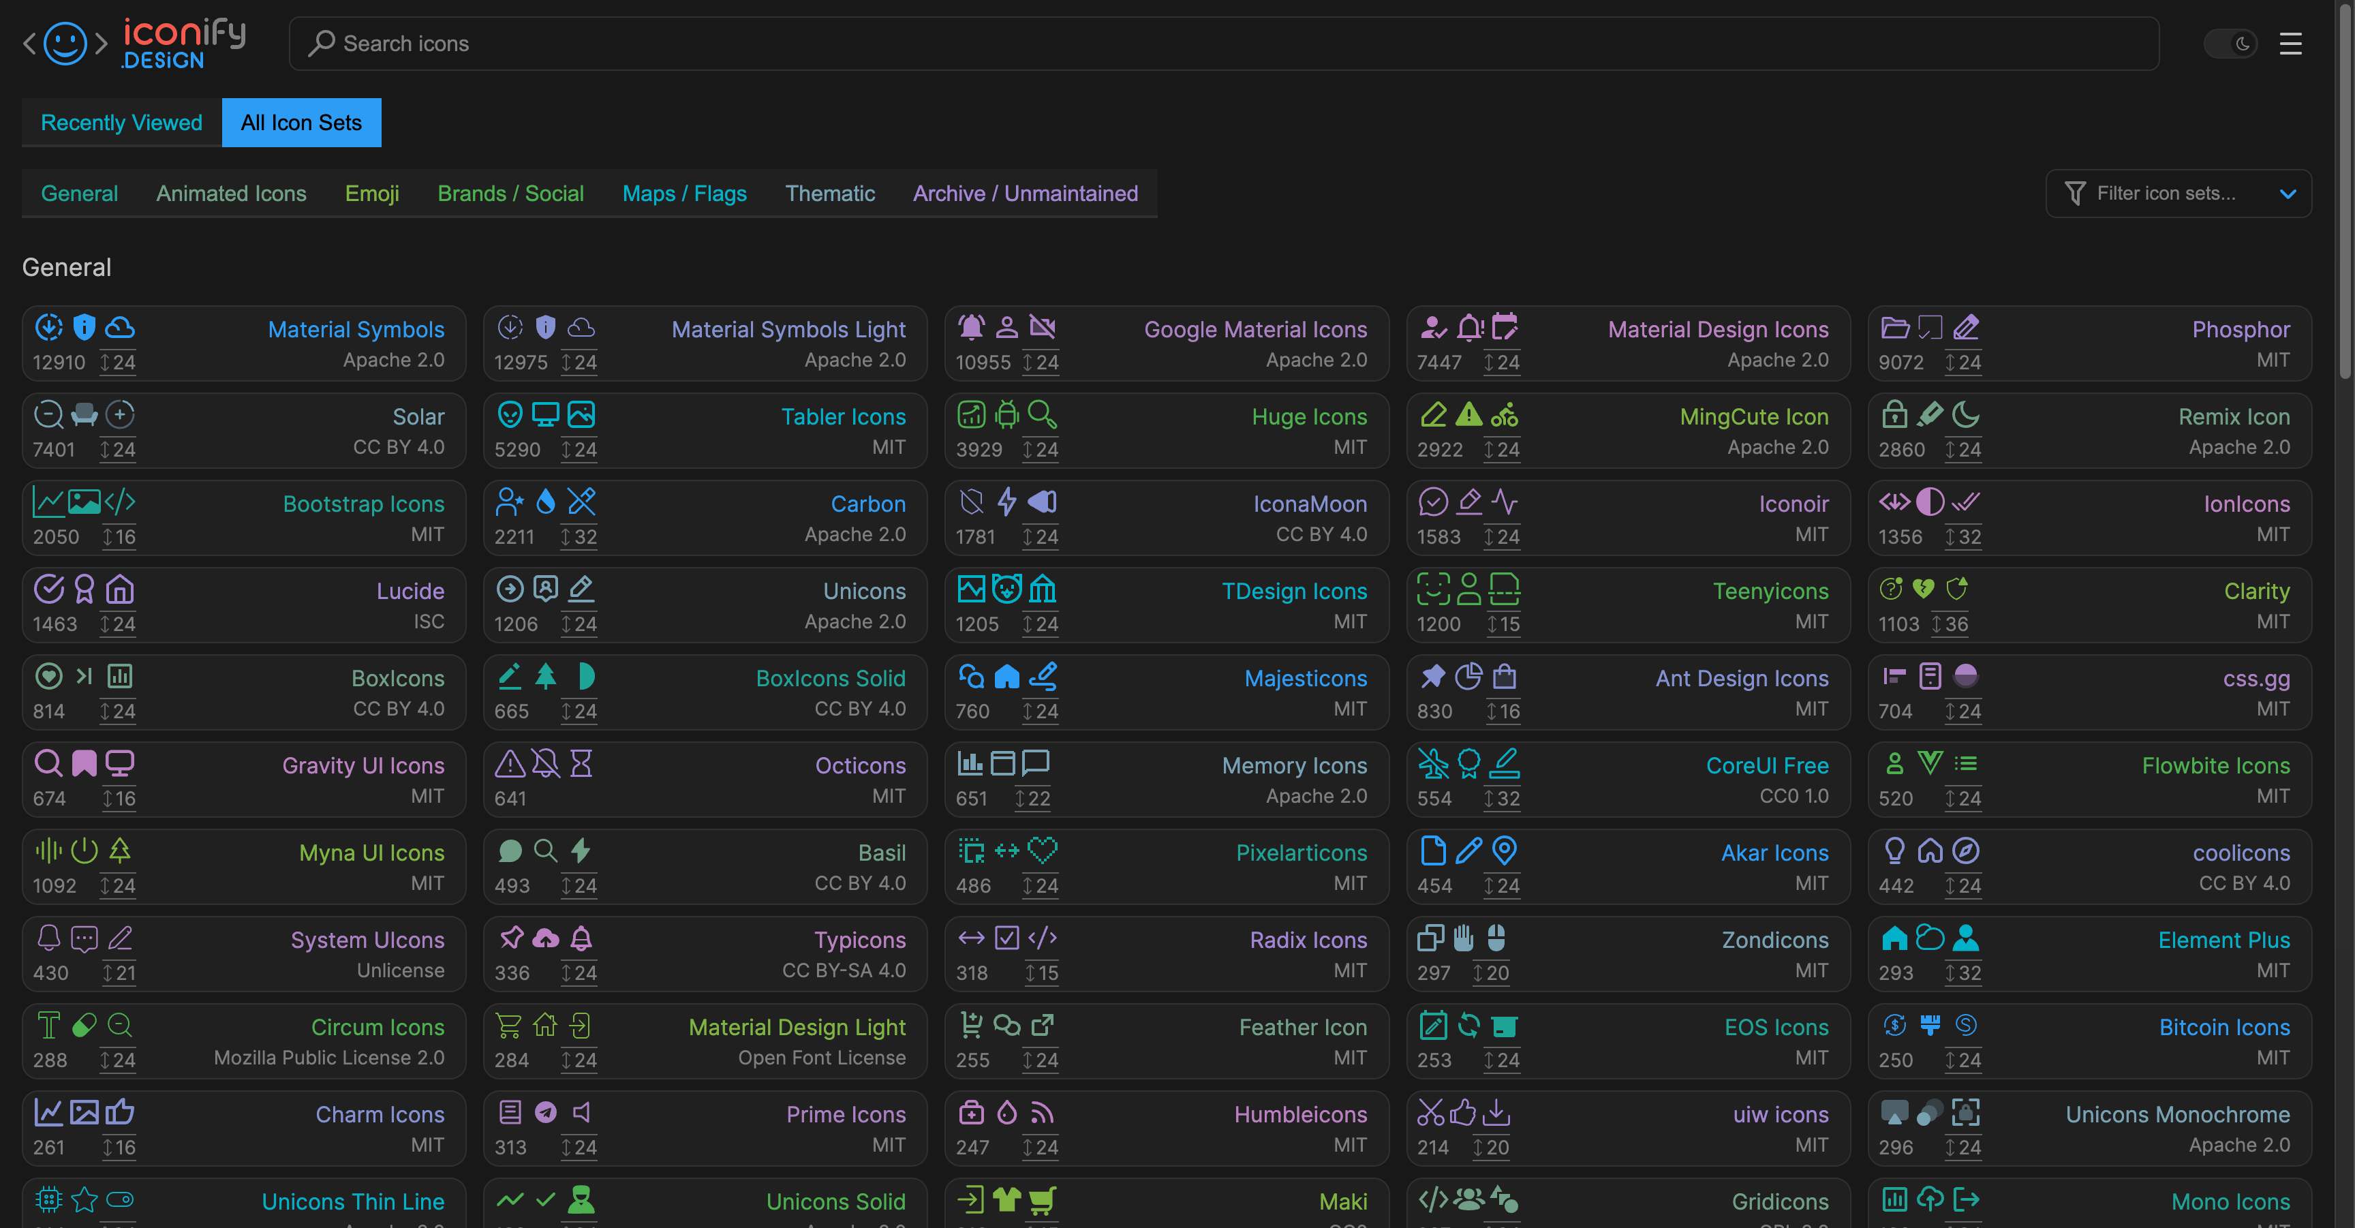Click the hourglass icon in Octicons card
Image resolution: width=2355 pixels, height=1228 pixels.
581,763
